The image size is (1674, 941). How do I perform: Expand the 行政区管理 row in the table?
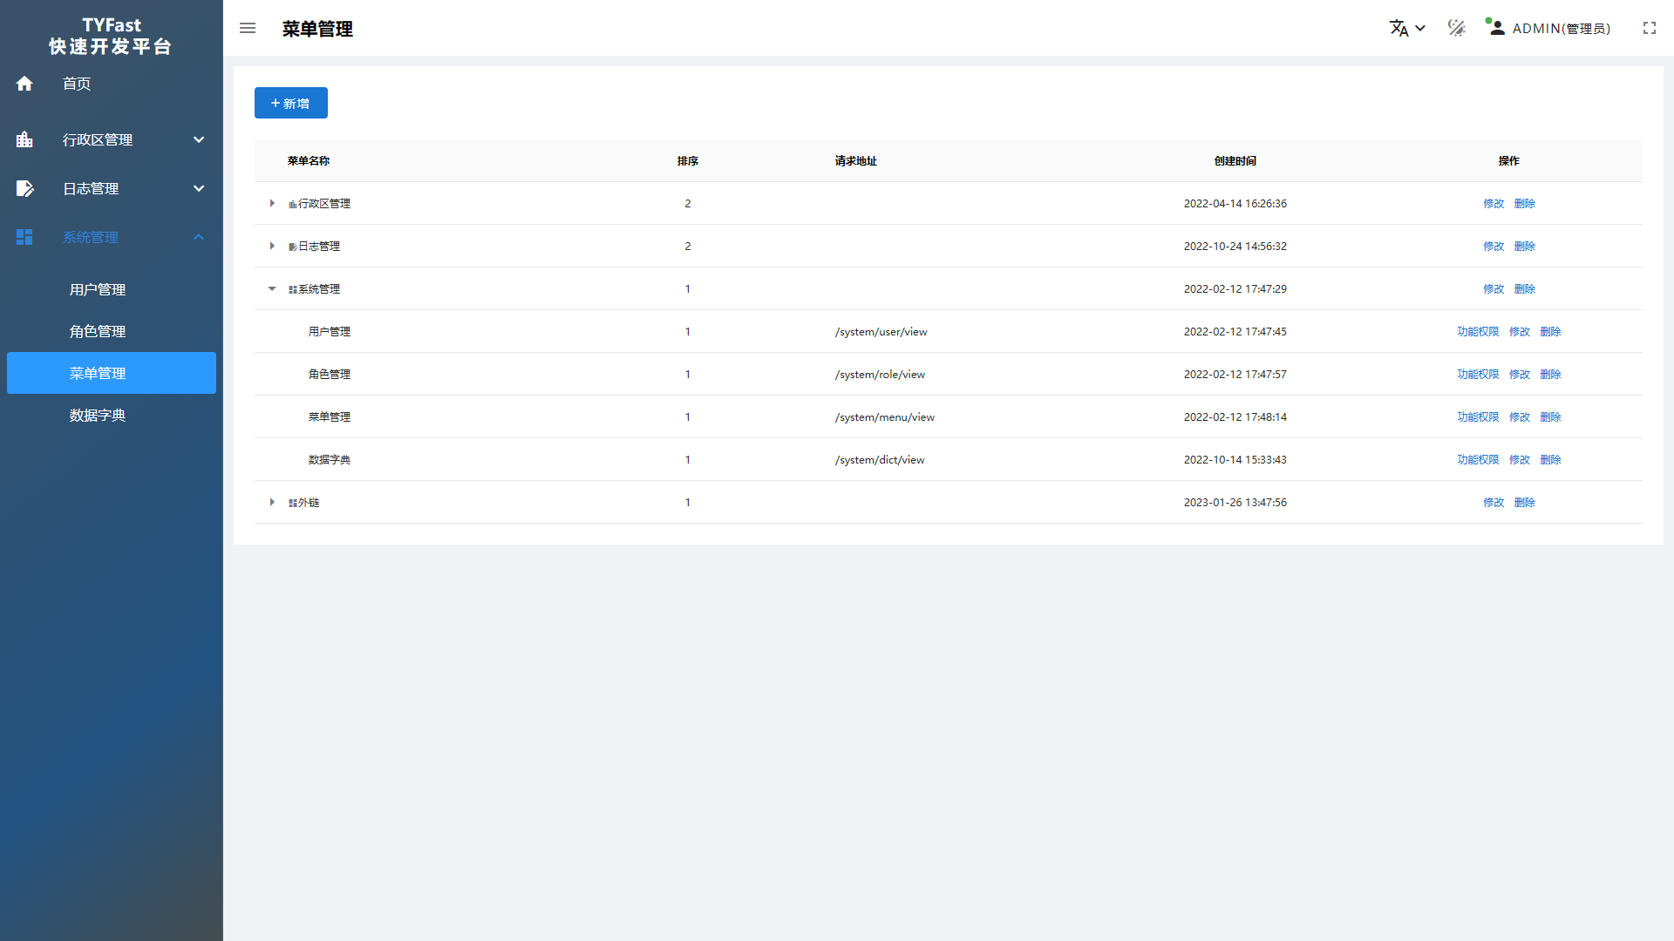272,203
